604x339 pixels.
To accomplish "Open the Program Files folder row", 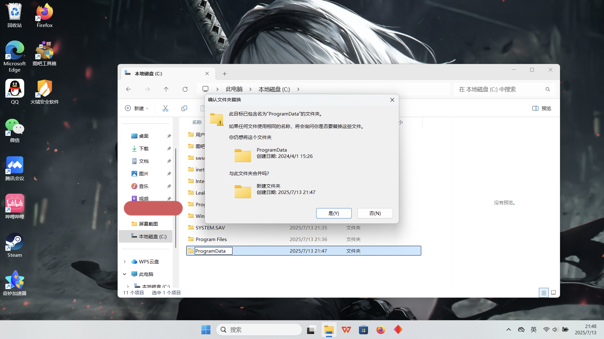I will (x=211, y=239).
